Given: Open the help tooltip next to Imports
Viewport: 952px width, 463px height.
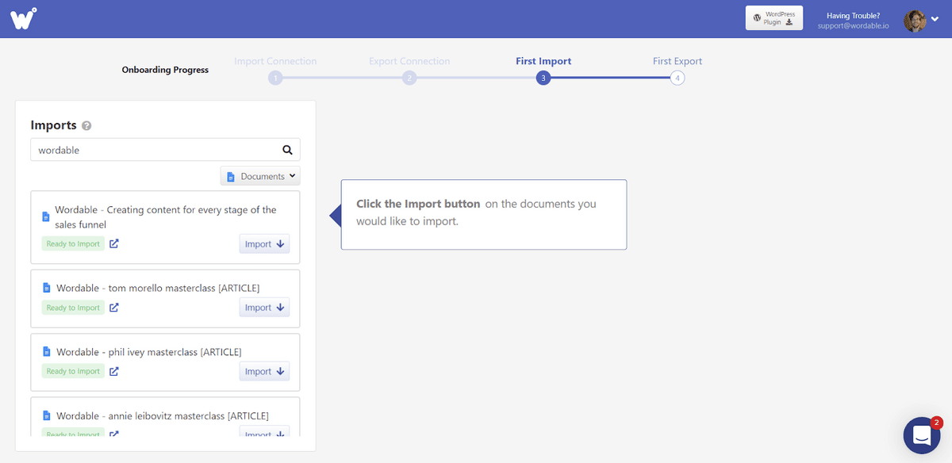Looking at the screenshot, I should 86,125.
